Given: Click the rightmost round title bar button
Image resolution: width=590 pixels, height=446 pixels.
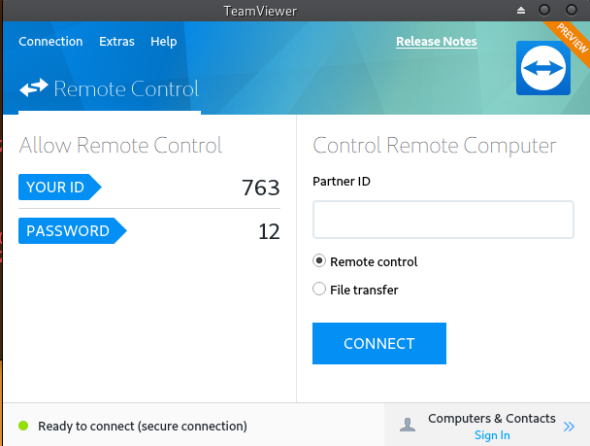Looking at the screenshot, I should click(x=572, y=10).
